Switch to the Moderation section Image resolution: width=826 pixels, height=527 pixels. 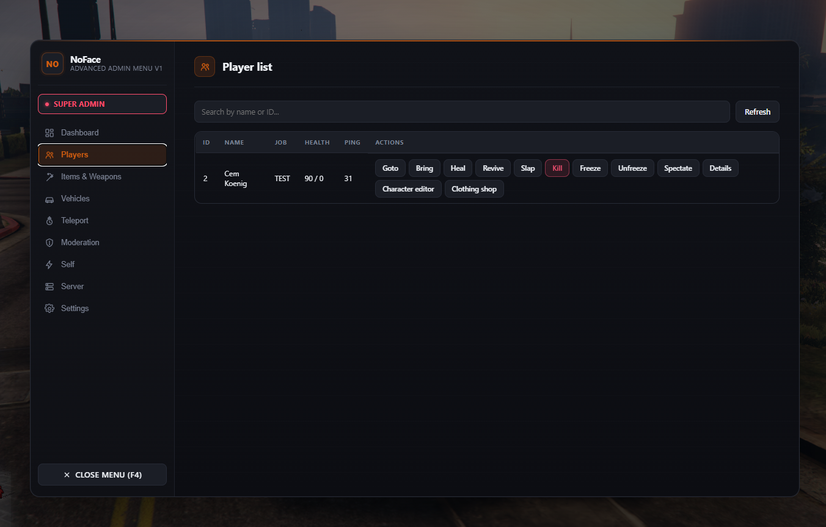[x=102, y=243]
